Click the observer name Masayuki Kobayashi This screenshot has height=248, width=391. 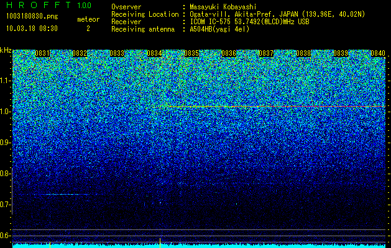point(223,7)
